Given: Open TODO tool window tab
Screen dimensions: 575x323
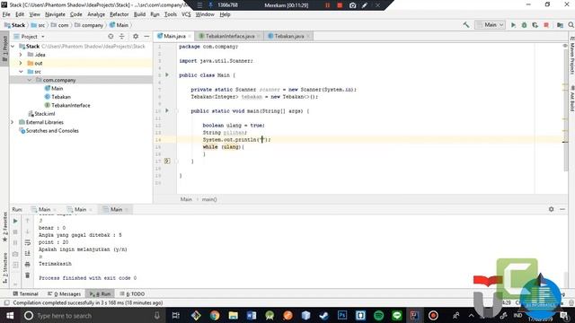Looking at the screenshot, I should coord(132,293).
